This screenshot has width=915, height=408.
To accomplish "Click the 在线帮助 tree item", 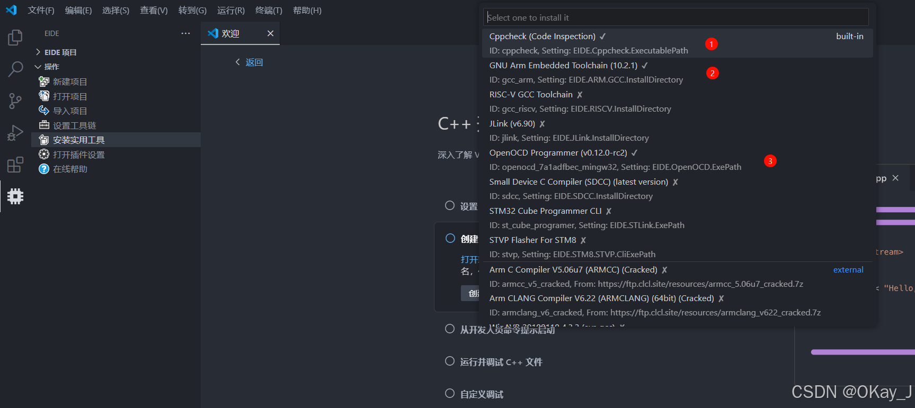I will click(116, 169).
